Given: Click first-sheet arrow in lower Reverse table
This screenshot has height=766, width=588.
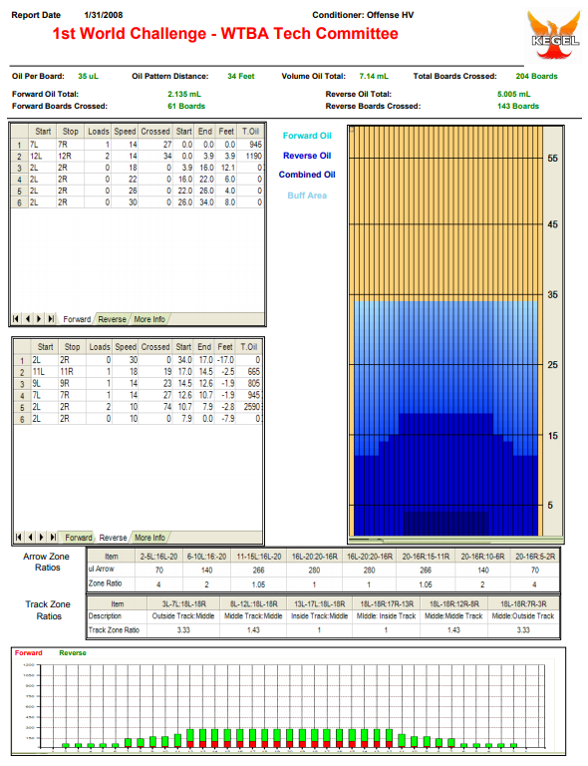Looking at the screenshot, I should pyautogui.click(x=19, y=538).
